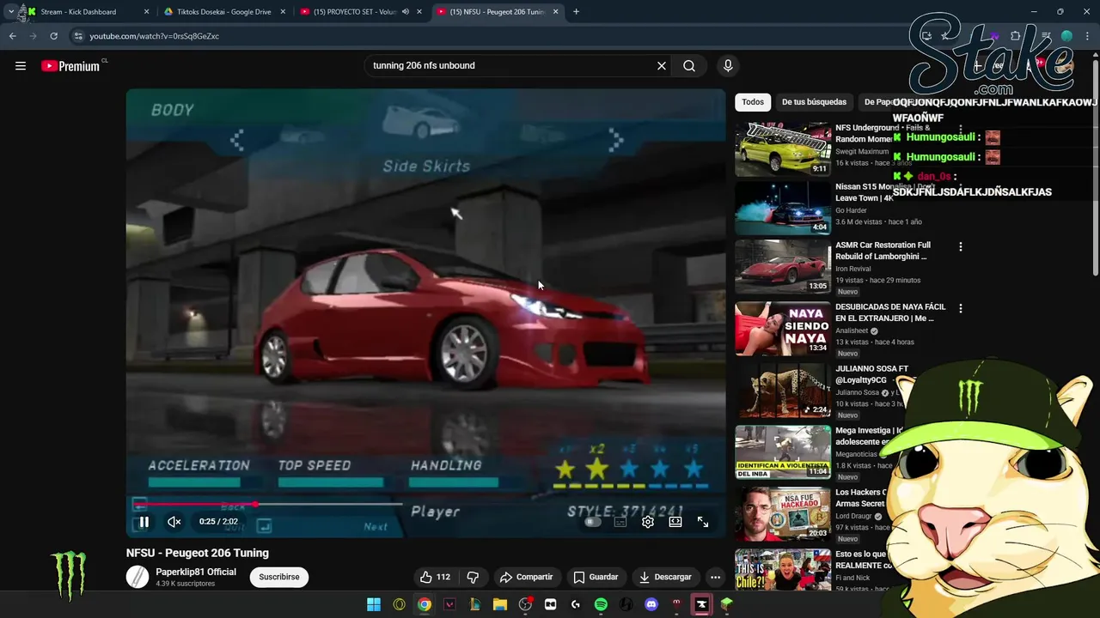Switch to PROYECTO SET browser tab

pyautogui.click(x=361, y=12)
